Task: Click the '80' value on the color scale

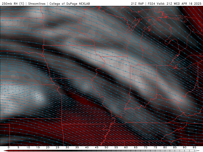Action: pyautogui.click(x=165, y=147)
